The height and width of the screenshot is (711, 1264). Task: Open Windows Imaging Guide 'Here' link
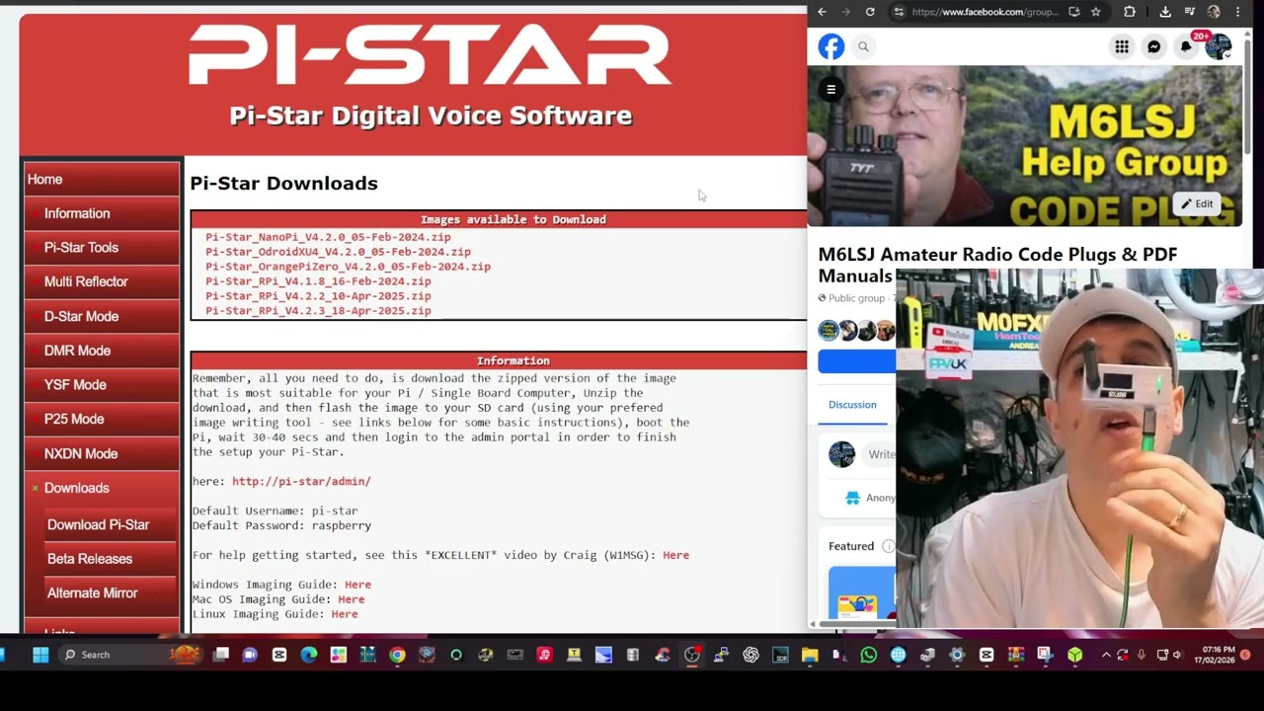pyautogui.click(x=357, y=585)
